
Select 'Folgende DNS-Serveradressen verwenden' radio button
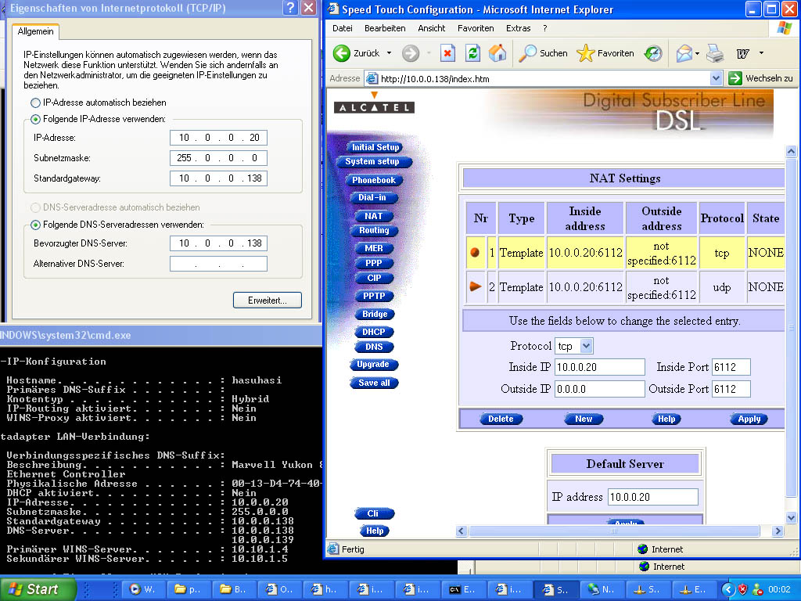[x=35, y=225]
